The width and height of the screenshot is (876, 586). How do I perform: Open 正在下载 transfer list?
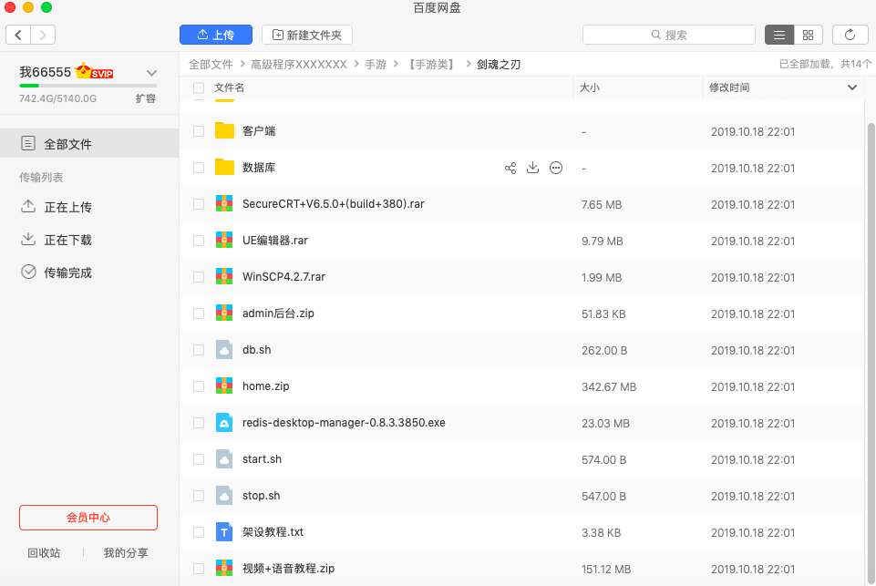(67, 240)
